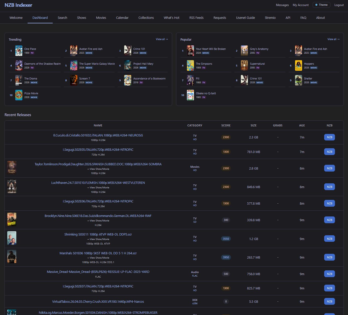
Task: Click the Scream 7 poster in Trending
Action: [x=74, y=80]
